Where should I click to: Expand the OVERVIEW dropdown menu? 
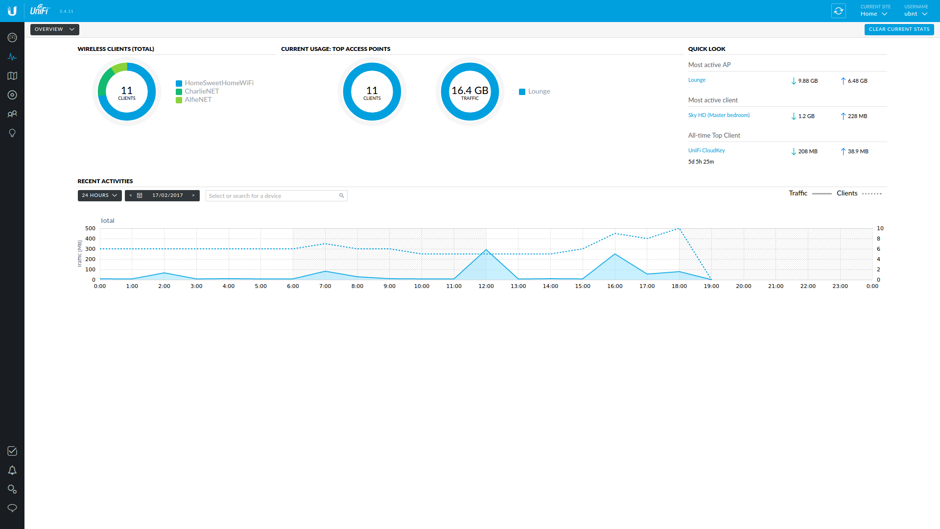[55, 29]
